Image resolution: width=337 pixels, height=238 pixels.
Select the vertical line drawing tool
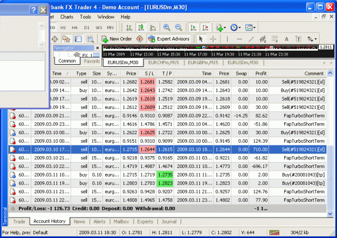click(x=227, y=39)
